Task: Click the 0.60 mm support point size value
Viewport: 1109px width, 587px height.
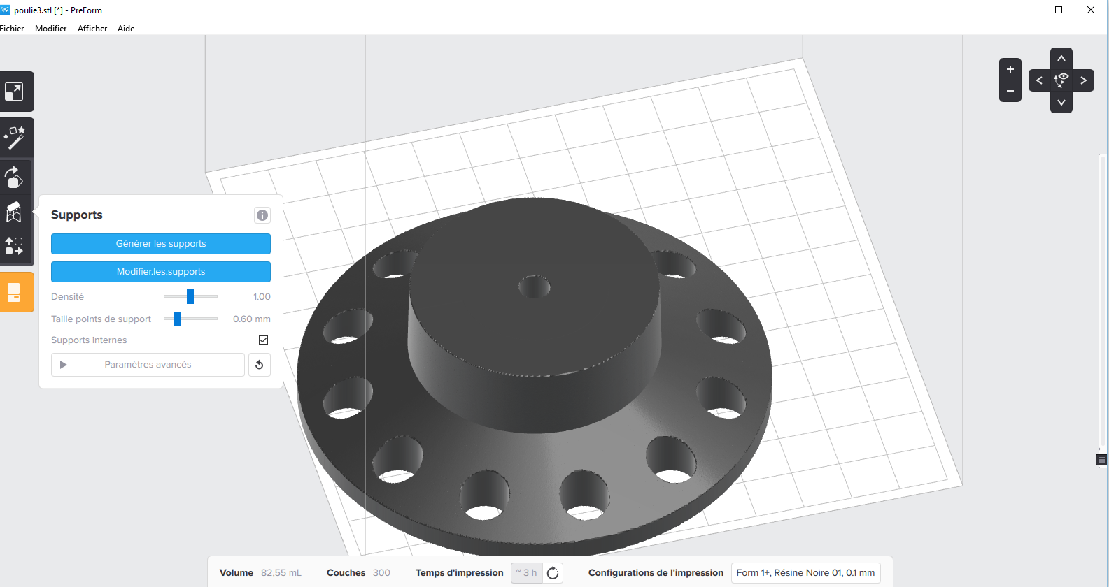Action: [252, 319]
